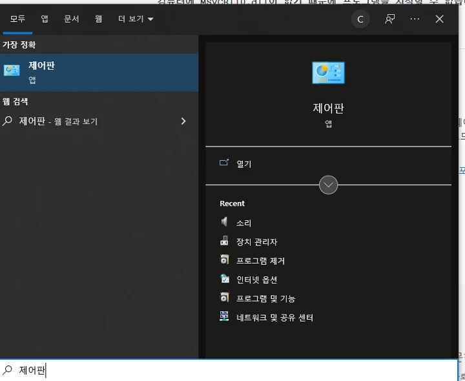Click the arrow beside 제어판 web results

click(183, 121)
